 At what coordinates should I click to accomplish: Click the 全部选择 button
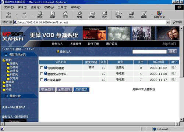64,89
